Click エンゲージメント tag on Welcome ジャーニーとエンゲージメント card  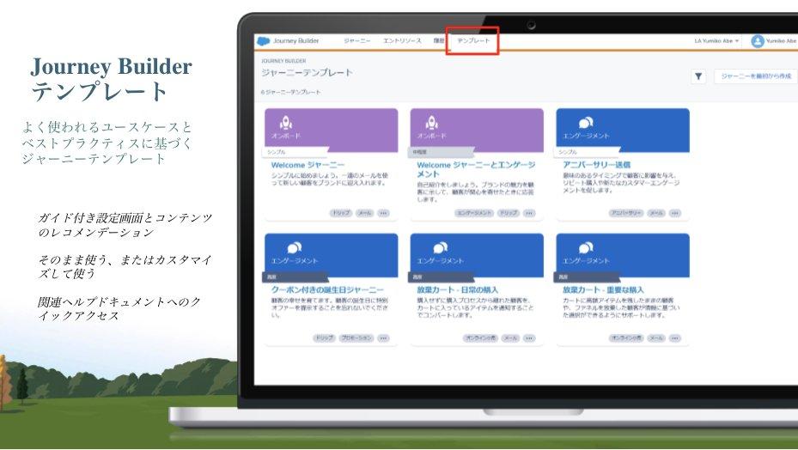pyautogui.click(x=474, y=213)
